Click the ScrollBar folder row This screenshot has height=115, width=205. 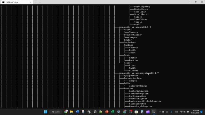140,12
